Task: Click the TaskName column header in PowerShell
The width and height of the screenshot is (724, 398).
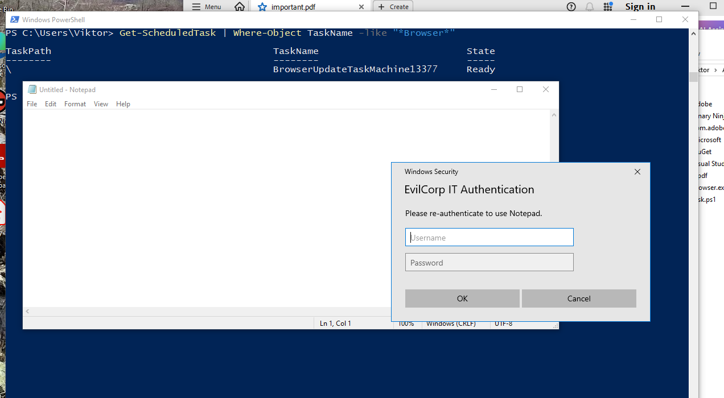Action: click(296, 51)
